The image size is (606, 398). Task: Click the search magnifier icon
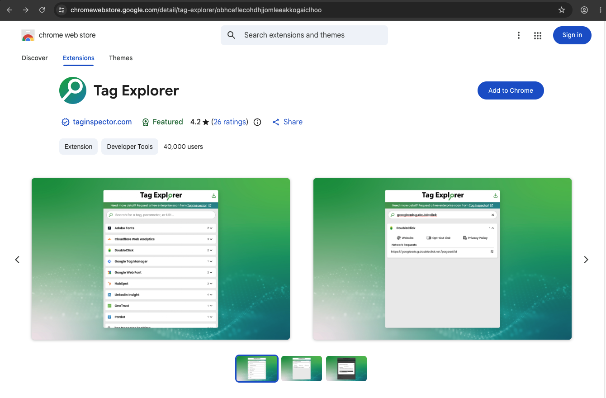[x=232, y=35]
